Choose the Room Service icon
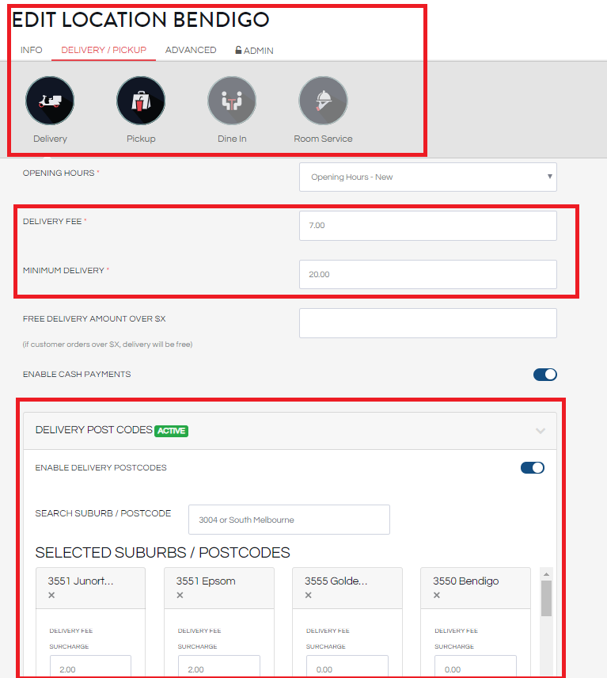607x678 pixels. click(323, 101)
